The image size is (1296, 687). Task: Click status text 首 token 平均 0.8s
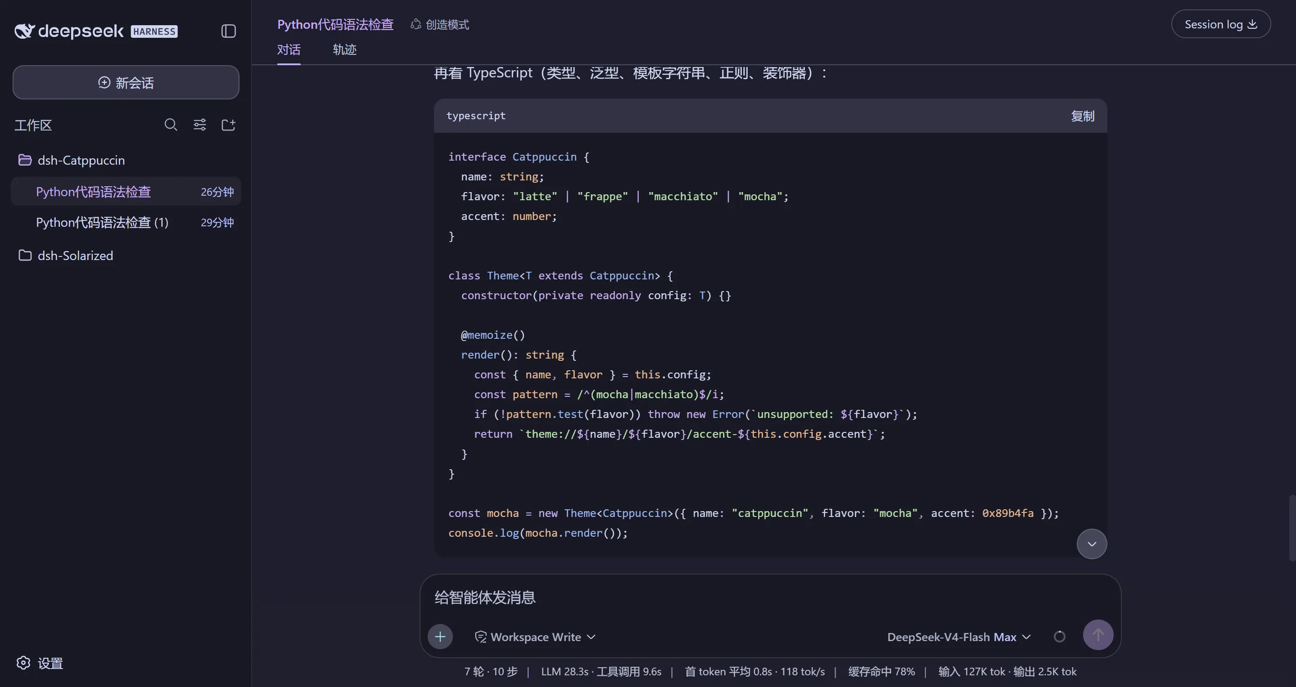click(x=728, y=672)
